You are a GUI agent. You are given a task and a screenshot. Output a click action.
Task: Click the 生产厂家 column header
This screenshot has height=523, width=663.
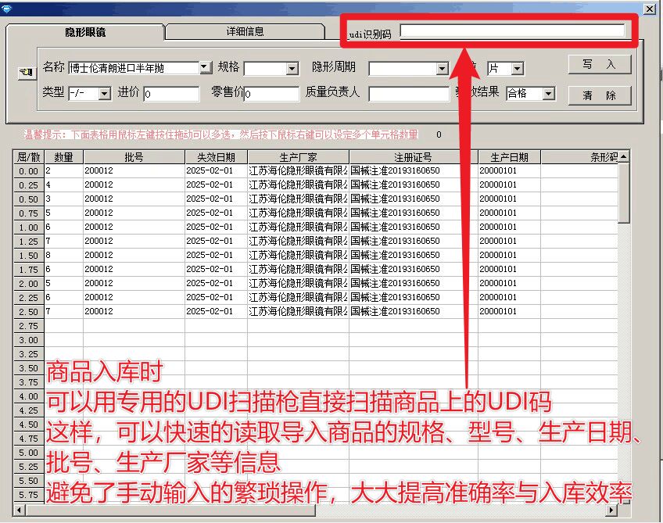tap(298, 157)
